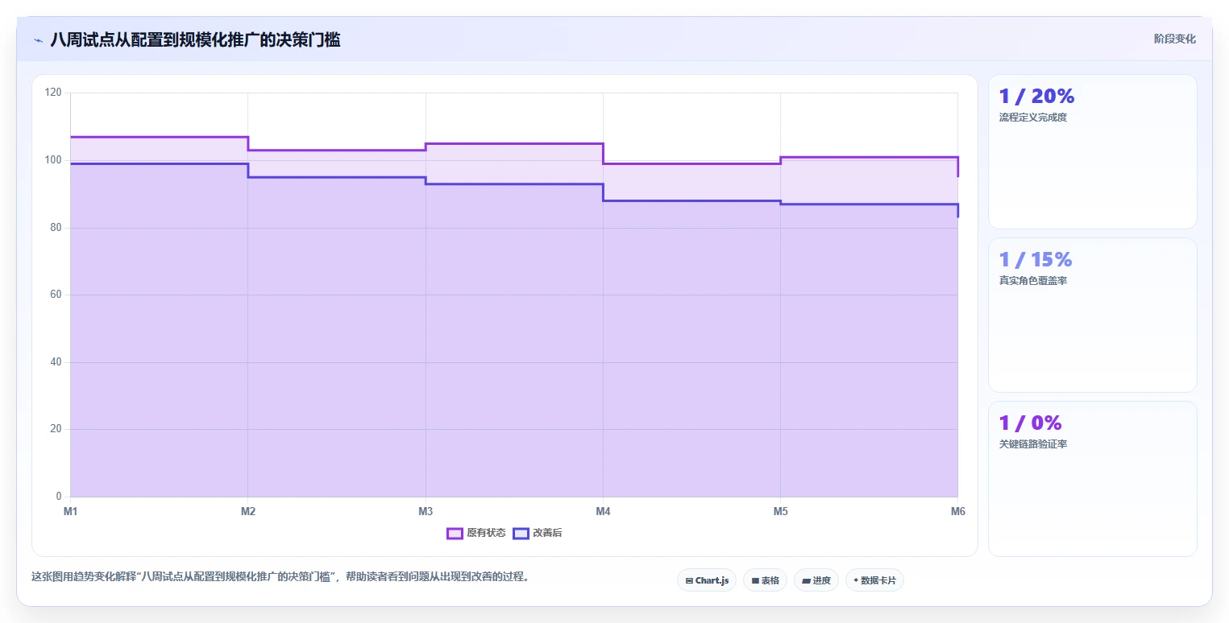This screenshot has width=1229, height=623.
Task: Click the M3 x-axis label
Action: (426, 511)
